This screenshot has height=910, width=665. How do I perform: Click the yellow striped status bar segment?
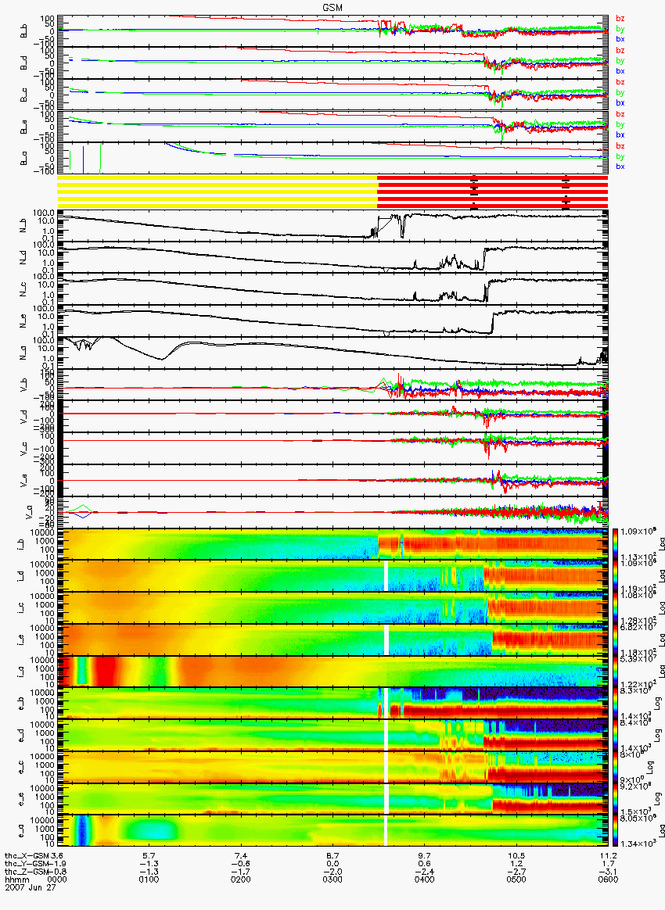click(217, 192)
